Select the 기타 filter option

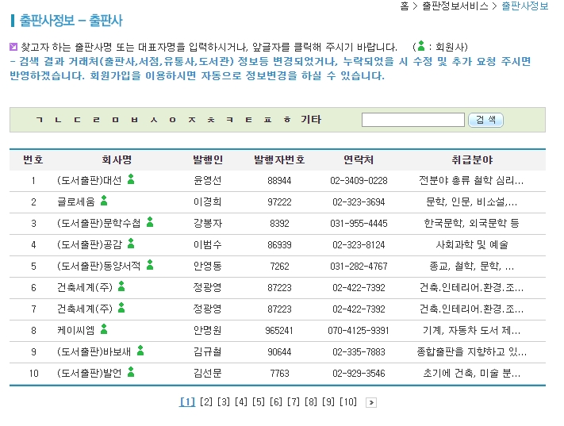[x=311, y=119]
